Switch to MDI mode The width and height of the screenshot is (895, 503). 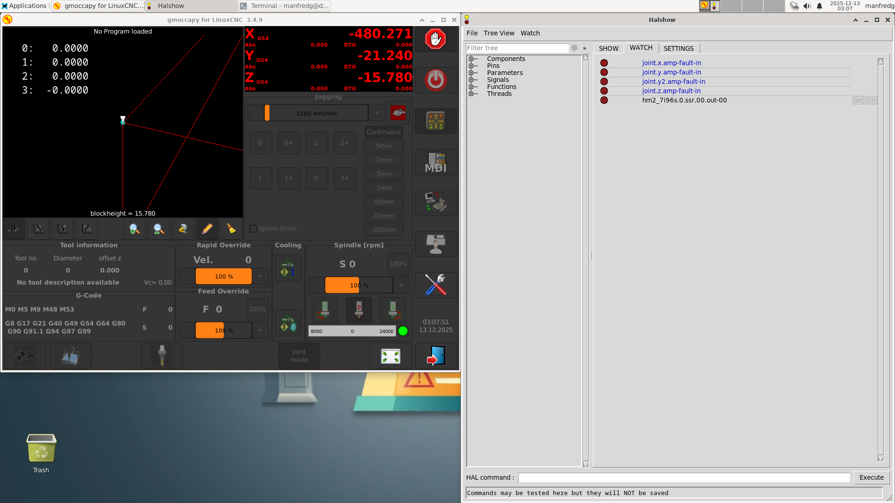(x=435, y=163)
